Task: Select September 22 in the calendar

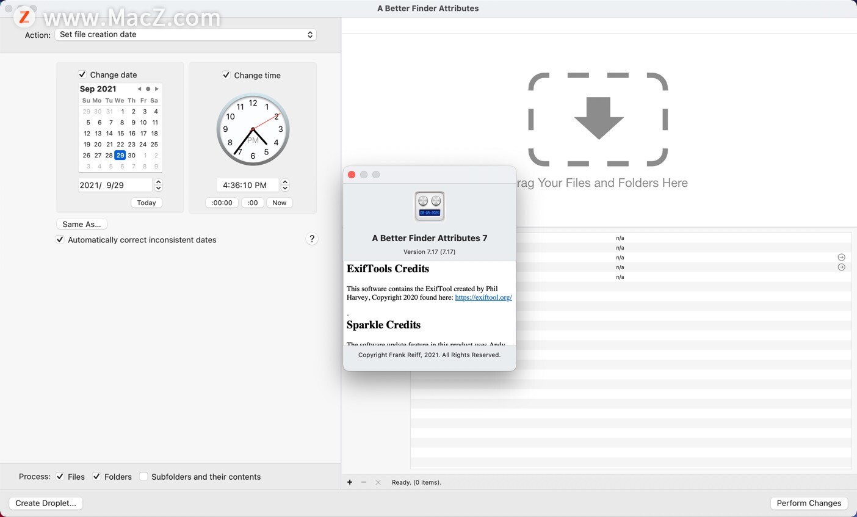Action: [120, 144]
